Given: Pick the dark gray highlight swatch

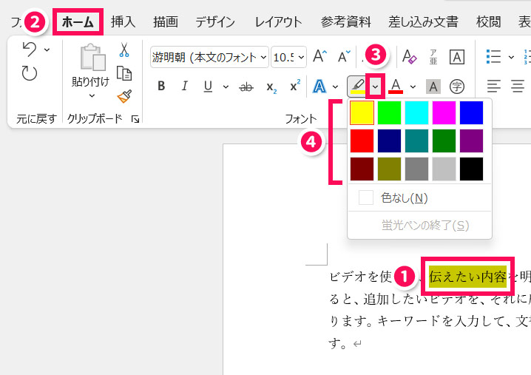Looking at the screenshot, I should [x=416, y=169].
